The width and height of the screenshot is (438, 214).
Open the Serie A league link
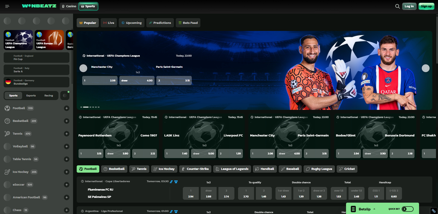coord(37,70)
